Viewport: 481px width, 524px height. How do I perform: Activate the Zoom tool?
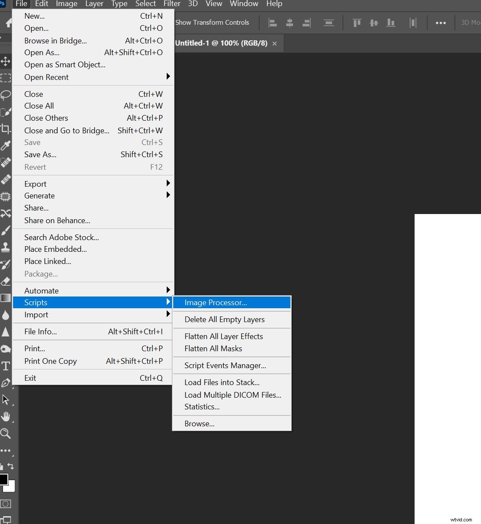[x=6, y=433]
